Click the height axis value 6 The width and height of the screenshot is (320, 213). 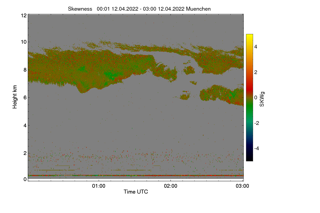(25, 97)
